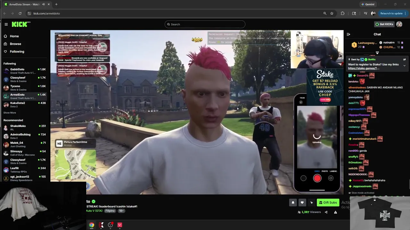410x230 pixels.
Task: Report the stream using warning triangle icon
Action: coord(335,212)
